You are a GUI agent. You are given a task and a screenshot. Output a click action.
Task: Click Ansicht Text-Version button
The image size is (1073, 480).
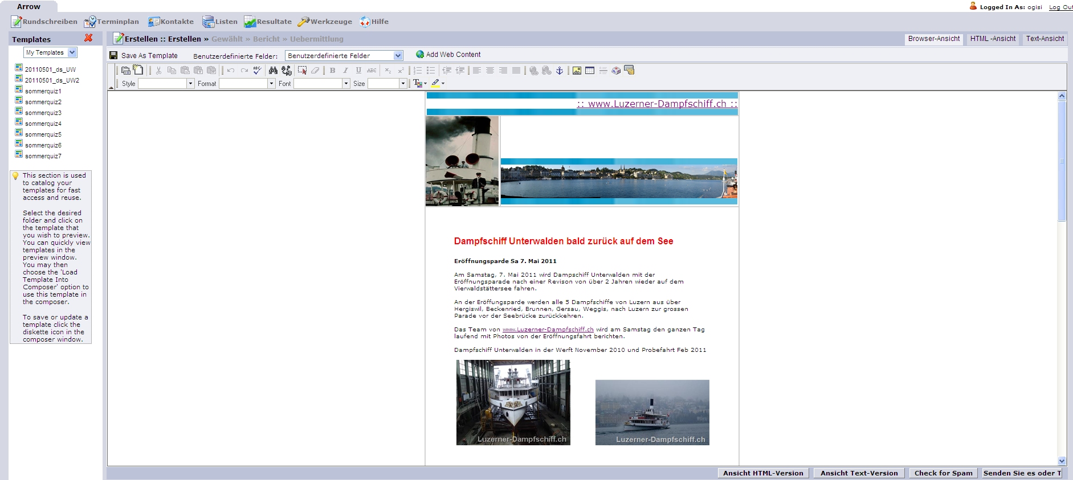859,473
